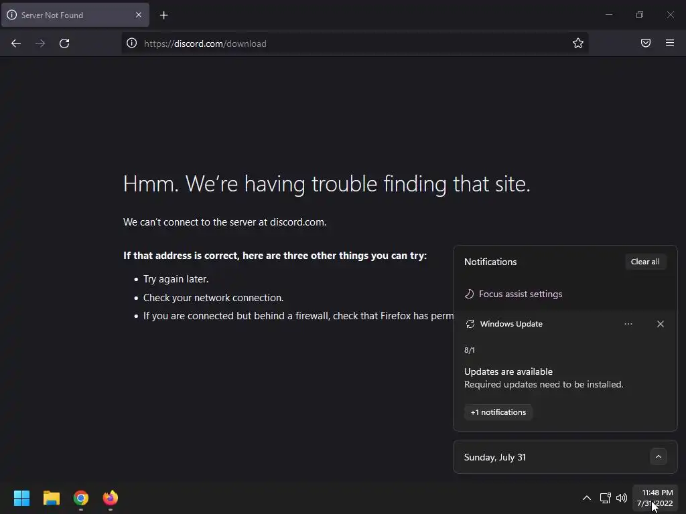Show the +1 notifications

tap(498, 412)
